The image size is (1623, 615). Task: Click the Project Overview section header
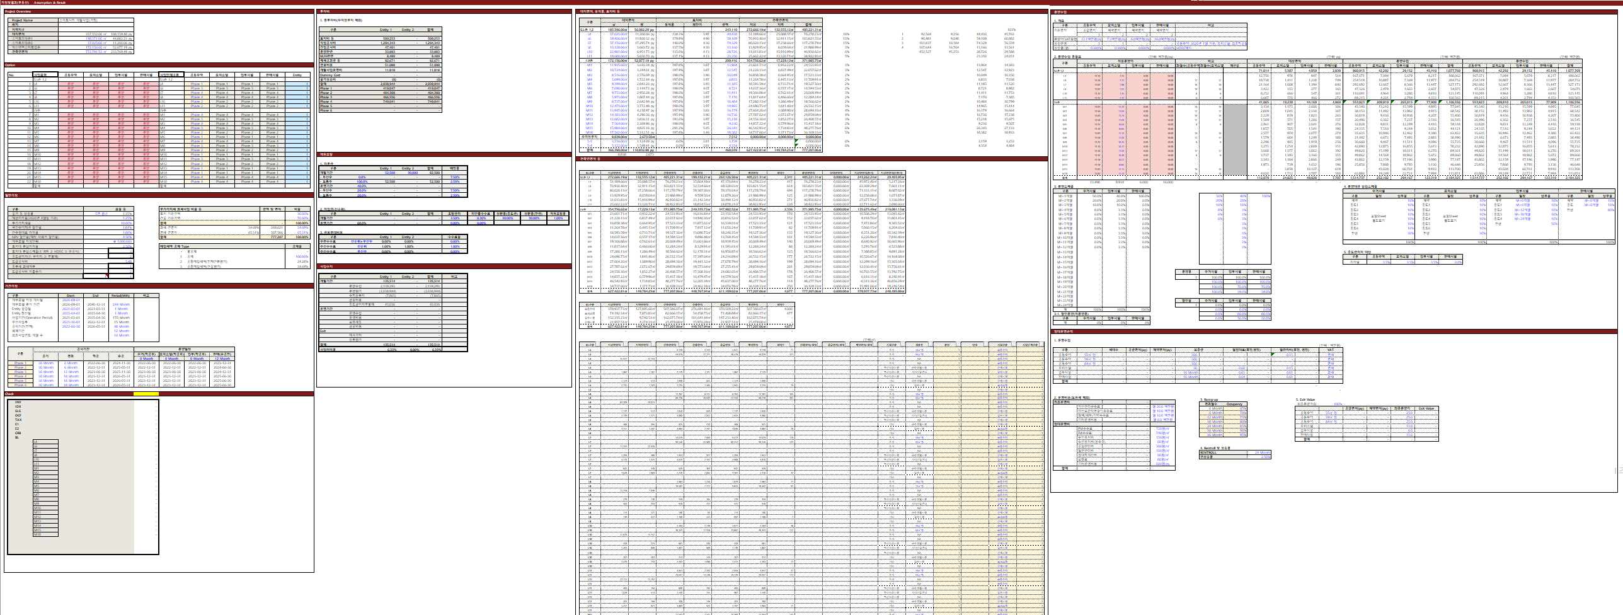[x=18, y=11]
